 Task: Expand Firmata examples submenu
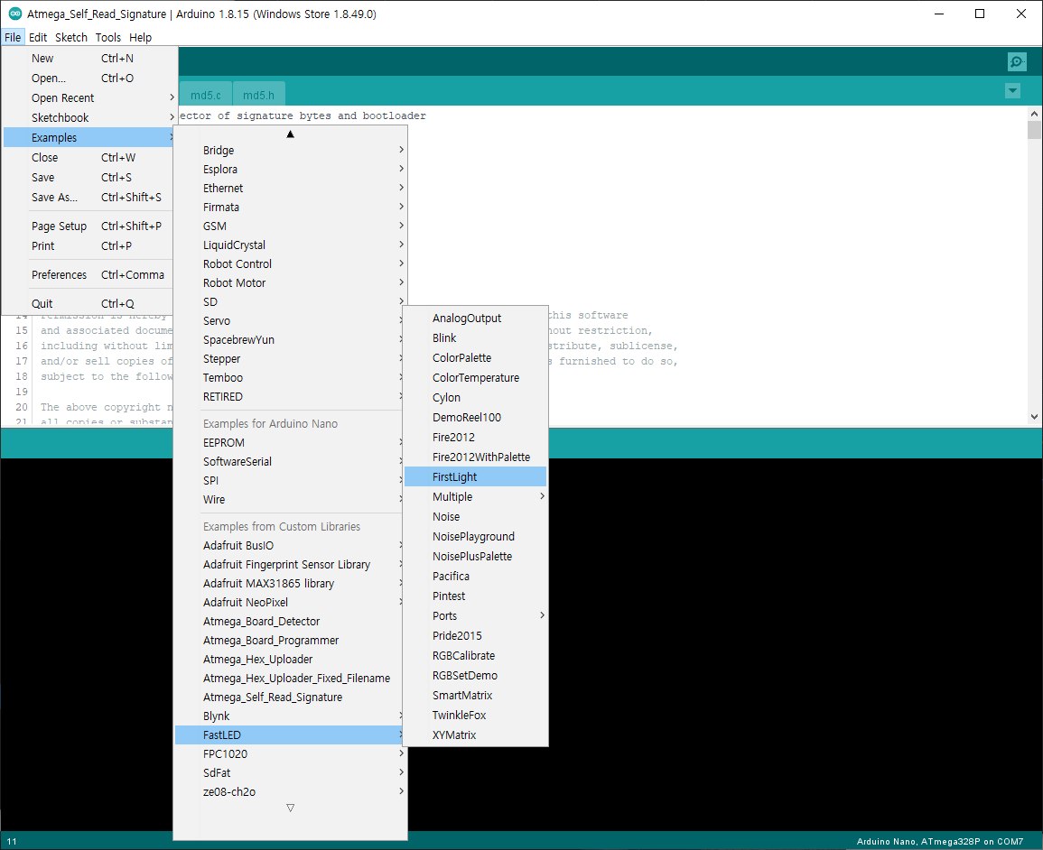[x=290, y=208]
